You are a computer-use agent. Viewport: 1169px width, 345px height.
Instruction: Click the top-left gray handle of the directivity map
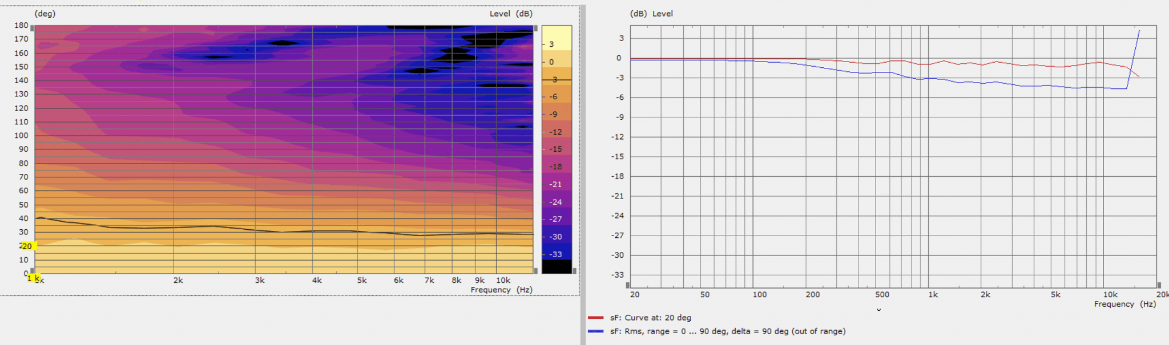(32, 28)
